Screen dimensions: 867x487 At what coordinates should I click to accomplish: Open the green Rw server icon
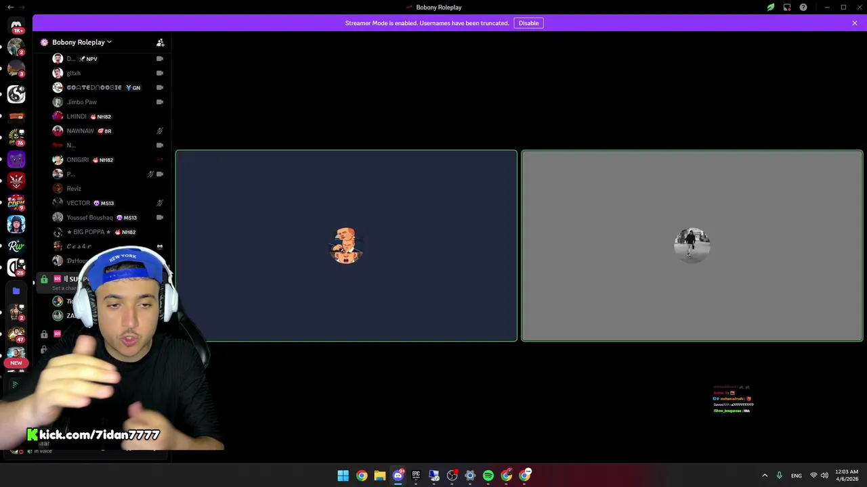(x=16, y=246)
